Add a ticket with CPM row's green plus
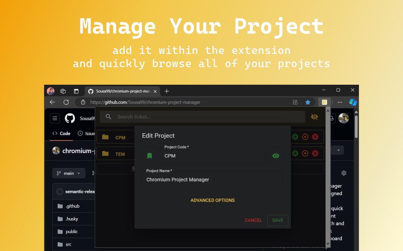Viewport: 403px width, 251px height. point(295,137)
